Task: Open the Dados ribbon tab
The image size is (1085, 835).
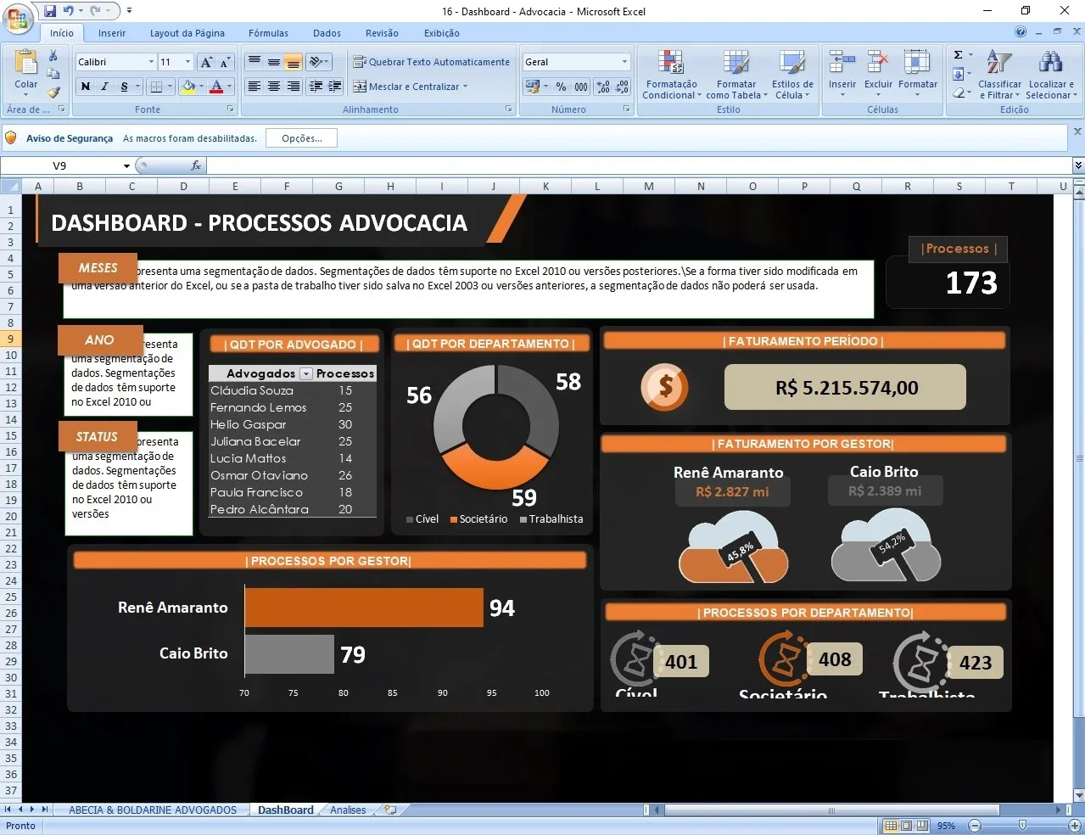Action: 327,33
